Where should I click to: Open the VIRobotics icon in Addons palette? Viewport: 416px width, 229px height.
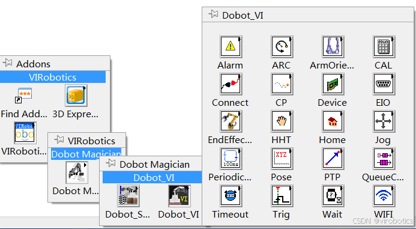[x=25, y=133]
